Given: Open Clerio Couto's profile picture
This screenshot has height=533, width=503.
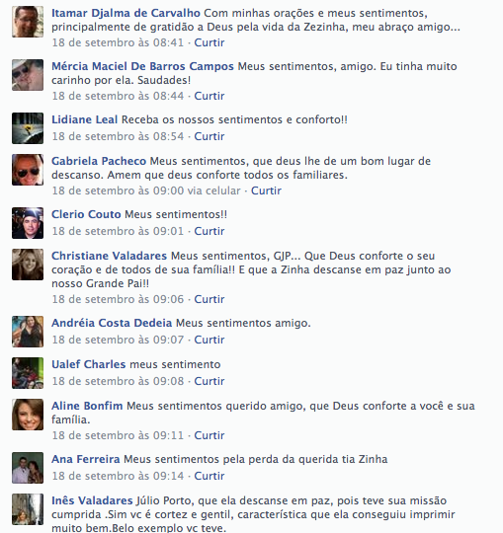Looking at the screenshot, I should tap(28, 223).
